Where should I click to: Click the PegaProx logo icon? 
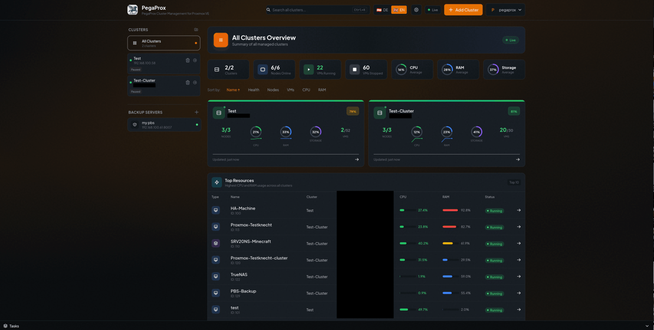point(132,10)
